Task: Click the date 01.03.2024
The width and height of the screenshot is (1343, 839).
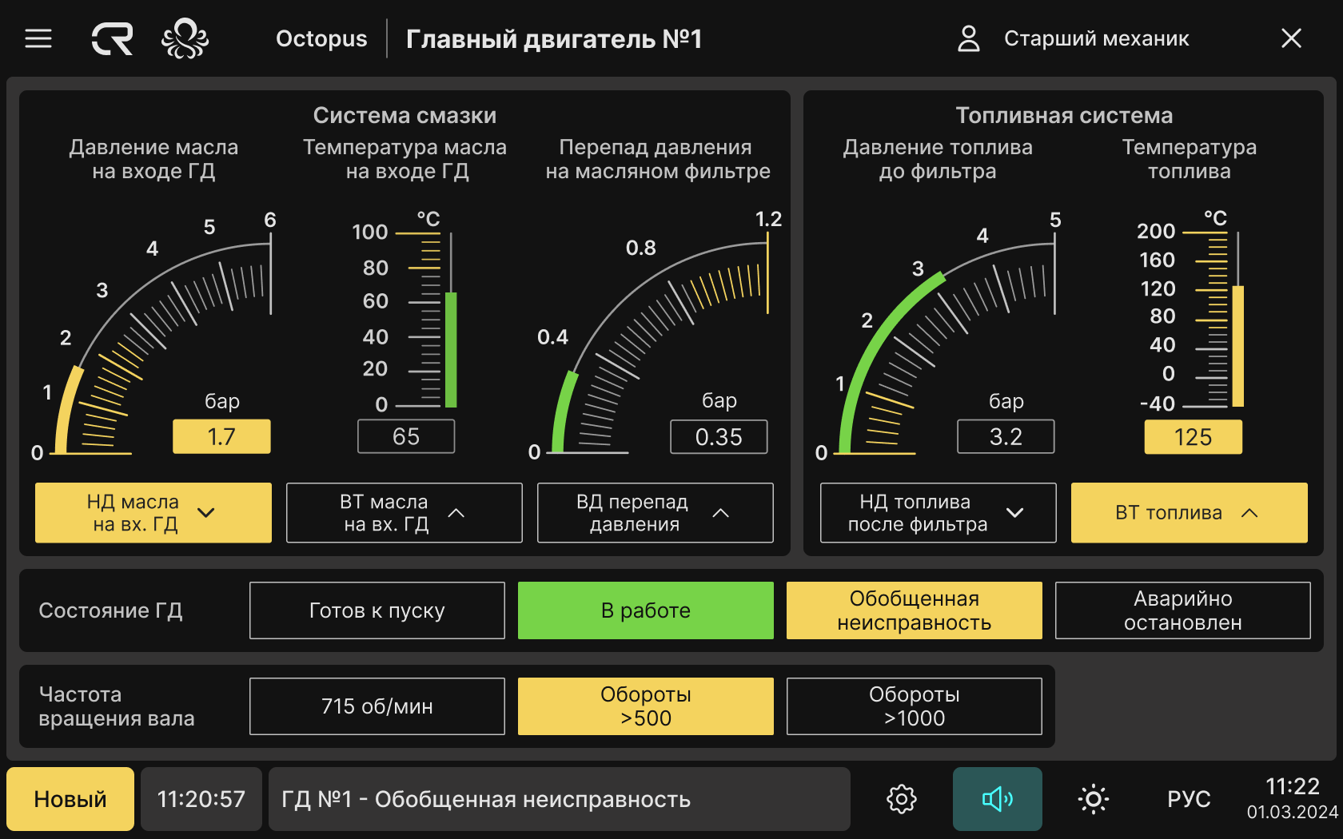Action: click(1293, 812)
